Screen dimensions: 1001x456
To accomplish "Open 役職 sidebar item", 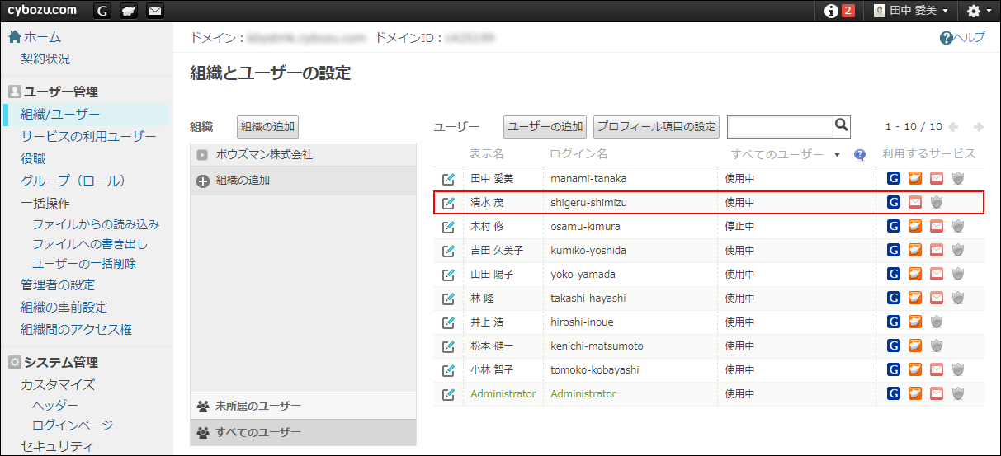I will 33,158.
